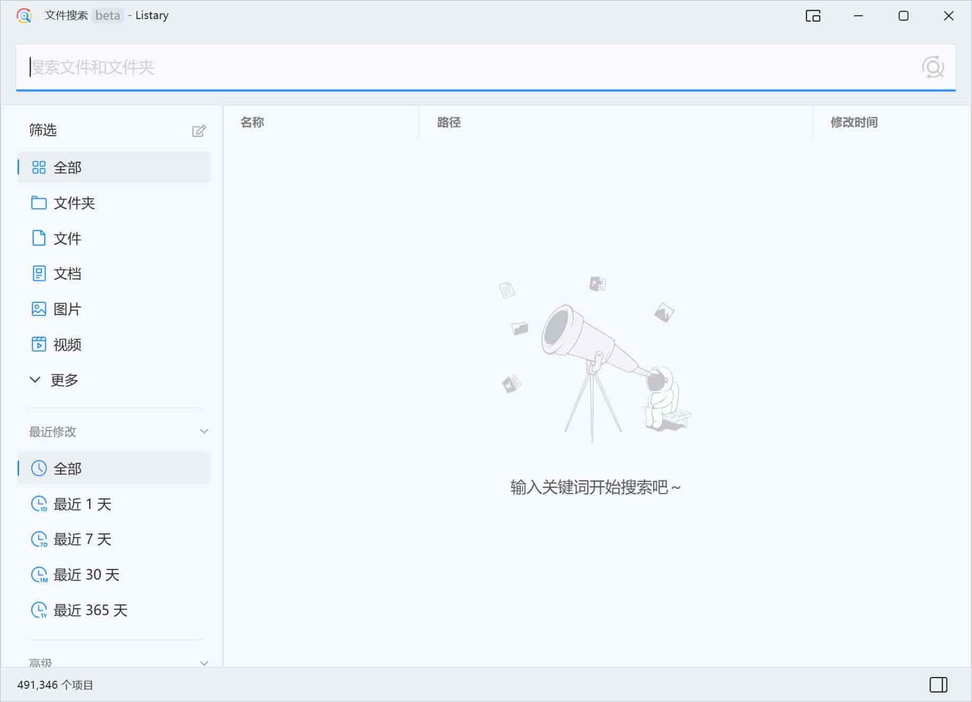Select the 最近 365 天 filter

pos(90,610)
